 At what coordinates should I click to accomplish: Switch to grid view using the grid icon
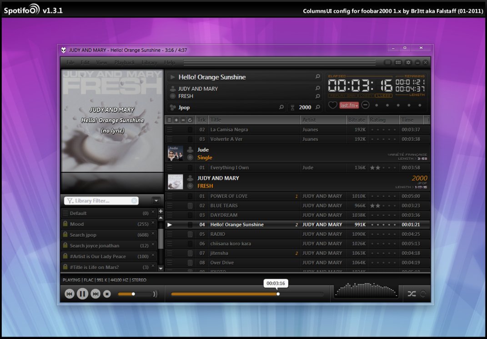398,62
